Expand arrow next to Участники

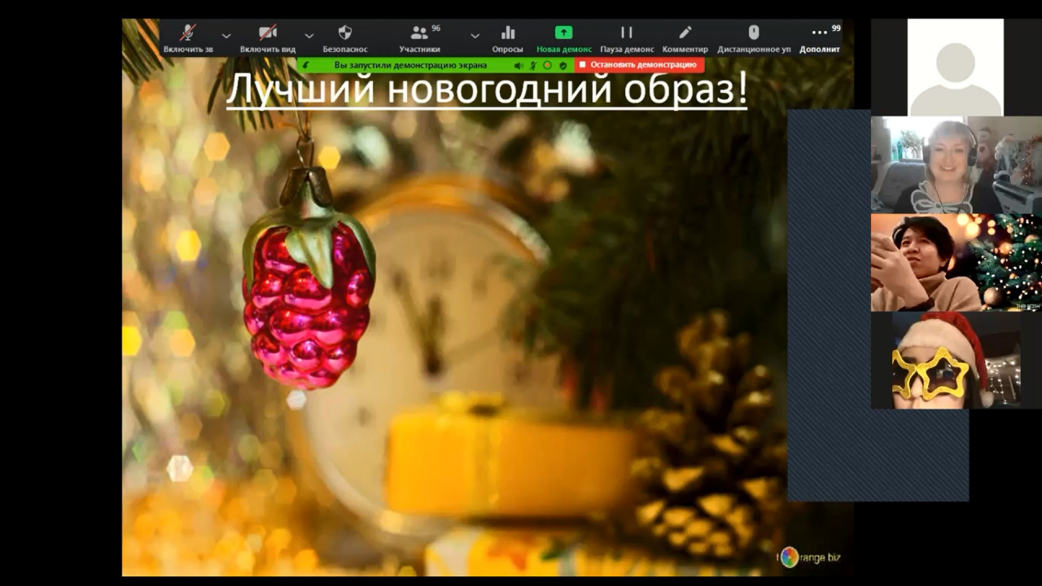(475, 36)
